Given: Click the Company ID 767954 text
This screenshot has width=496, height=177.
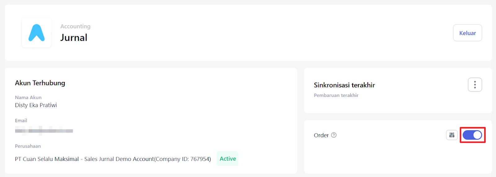Looking at the screenshot, I should coord(183,159).
